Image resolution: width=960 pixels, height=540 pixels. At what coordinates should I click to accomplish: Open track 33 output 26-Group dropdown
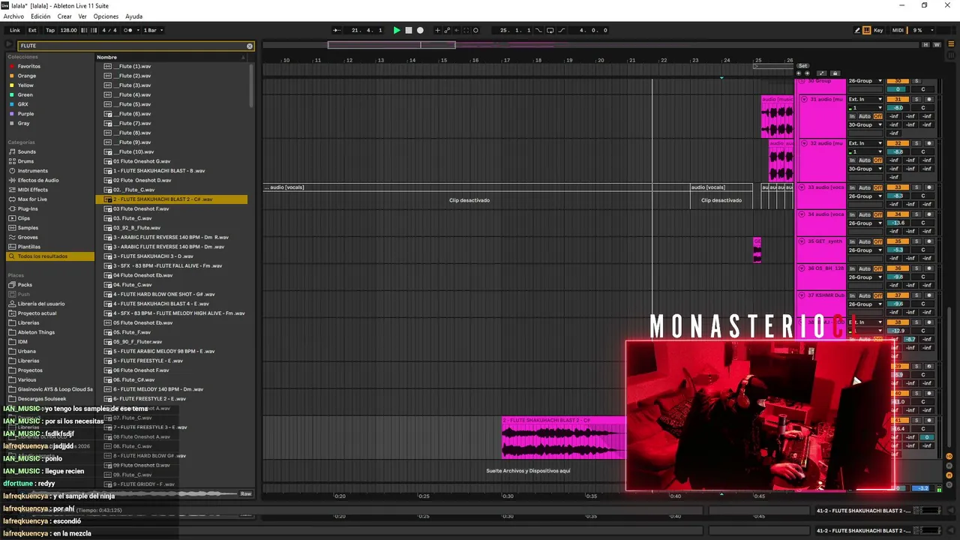tap(865, 196)
